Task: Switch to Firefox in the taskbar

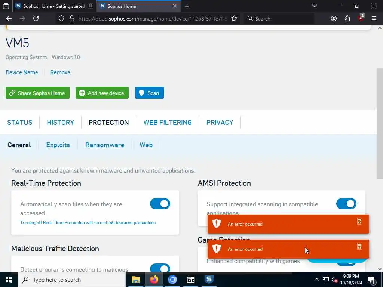Action: pyautogui.click(x=154, y=280)
